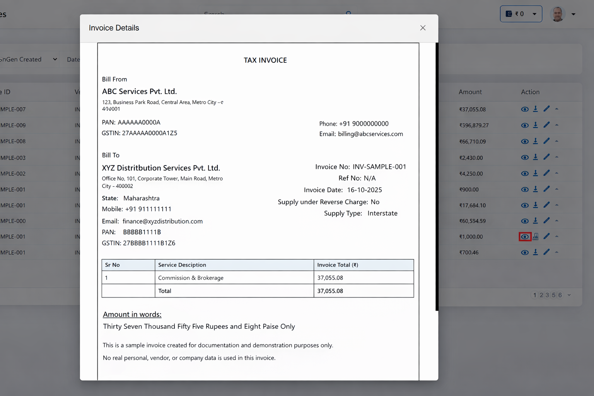Edit the ₹4,250.00 invoice
This screenshot has width=594, height=396.
[546, 173]
